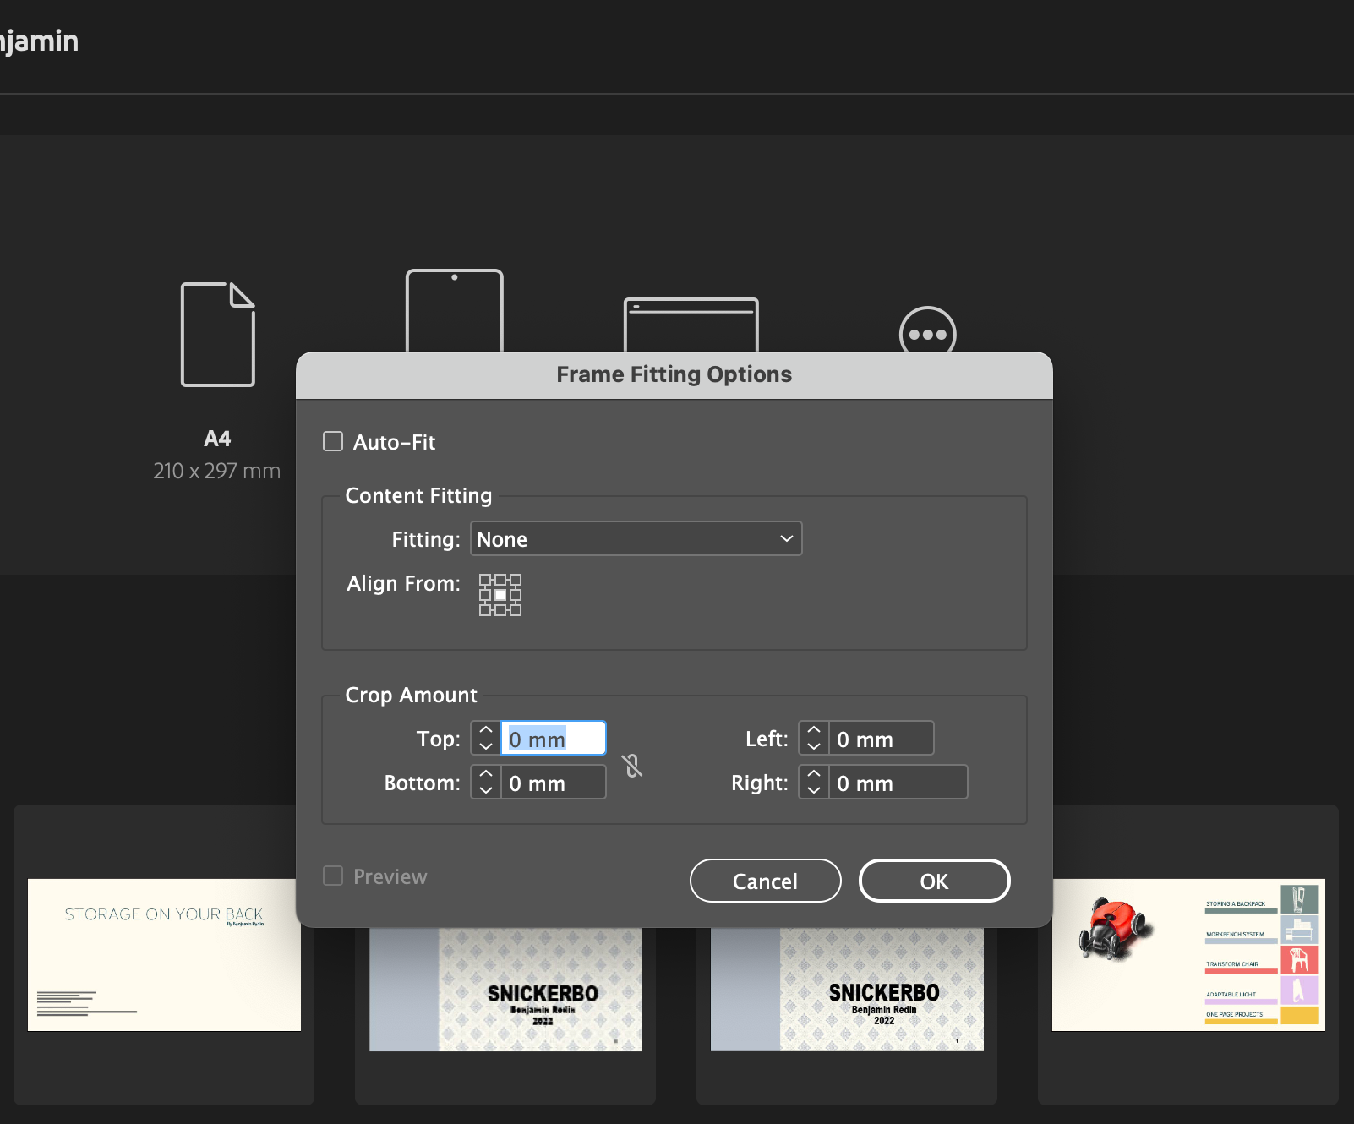Select the web browser preset icon
The image size is (1354, 1124).
coord(691,325)
